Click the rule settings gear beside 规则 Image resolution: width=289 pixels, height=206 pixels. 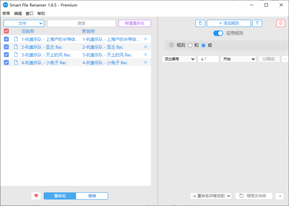pos(171,45)
